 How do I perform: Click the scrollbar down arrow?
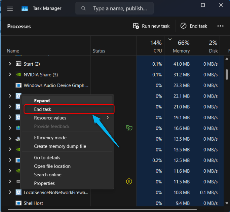(227, 203)
